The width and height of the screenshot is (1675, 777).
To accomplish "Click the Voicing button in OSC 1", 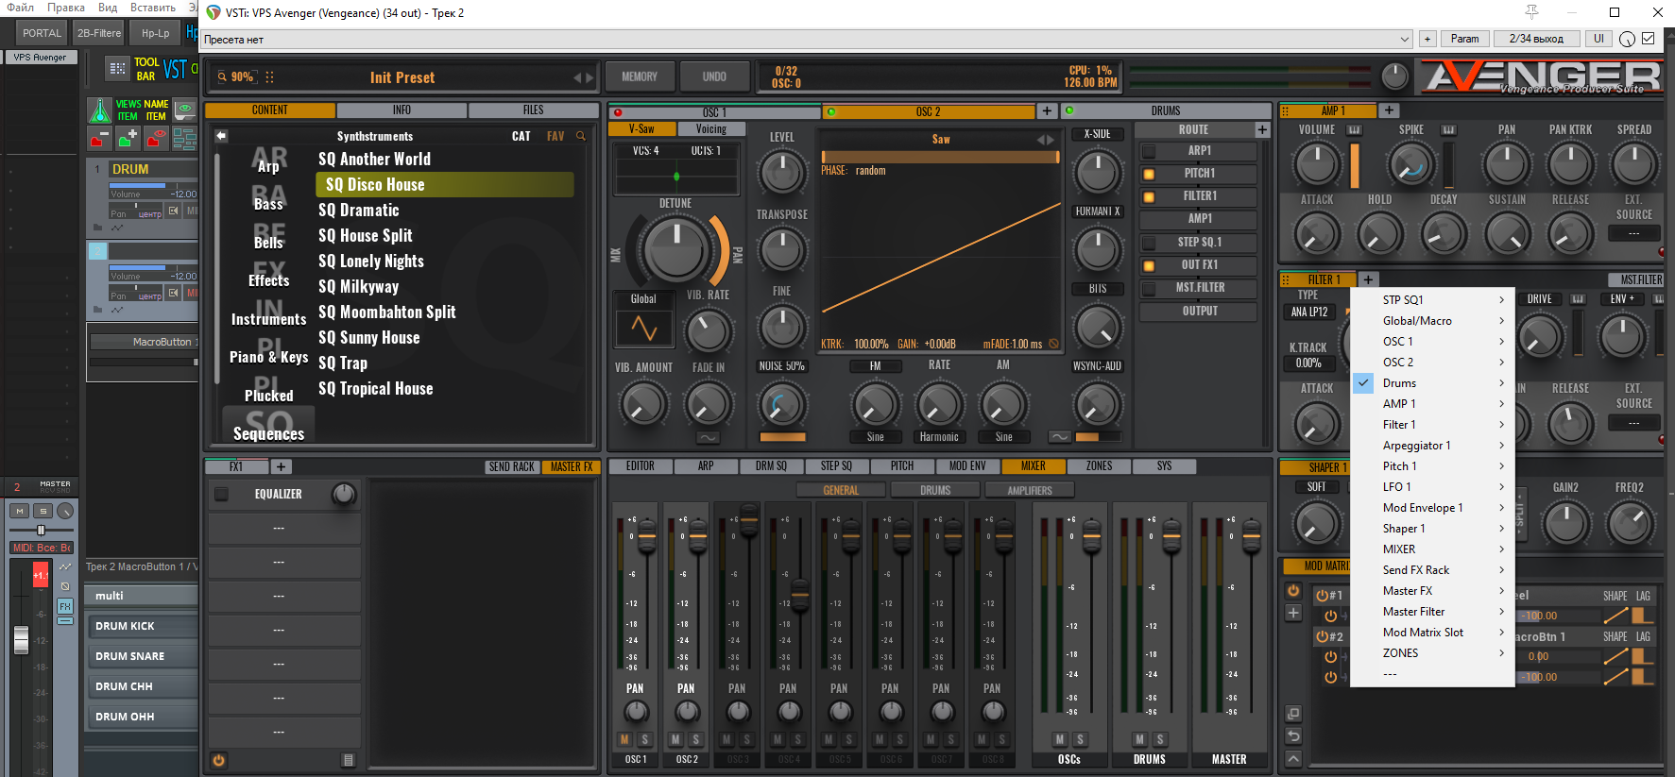I will [x=711, y=129].
